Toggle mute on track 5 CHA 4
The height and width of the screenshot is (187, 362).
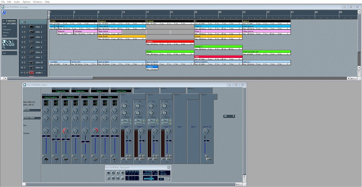coord(25,42)
